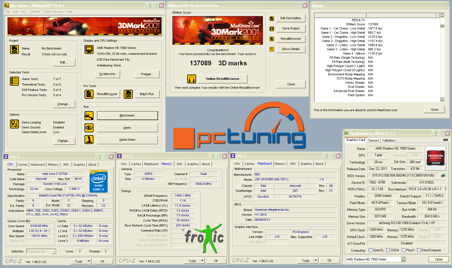Click the DRAM Frequency value in CPU-Z Memory

coord(183,196)
